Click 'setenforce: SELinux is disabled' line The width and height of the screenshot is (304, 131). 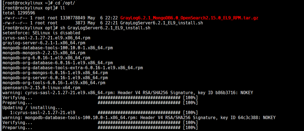tap(41, 33)
